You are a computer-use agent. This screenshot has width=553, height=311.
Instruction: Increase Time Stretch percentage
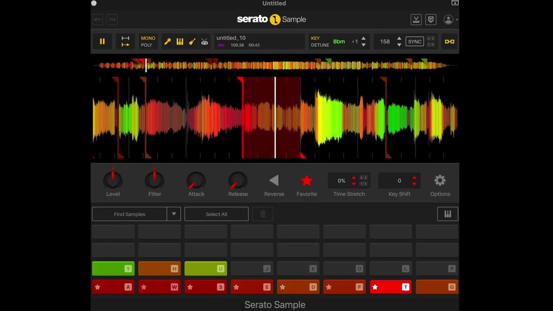point(354,178)
